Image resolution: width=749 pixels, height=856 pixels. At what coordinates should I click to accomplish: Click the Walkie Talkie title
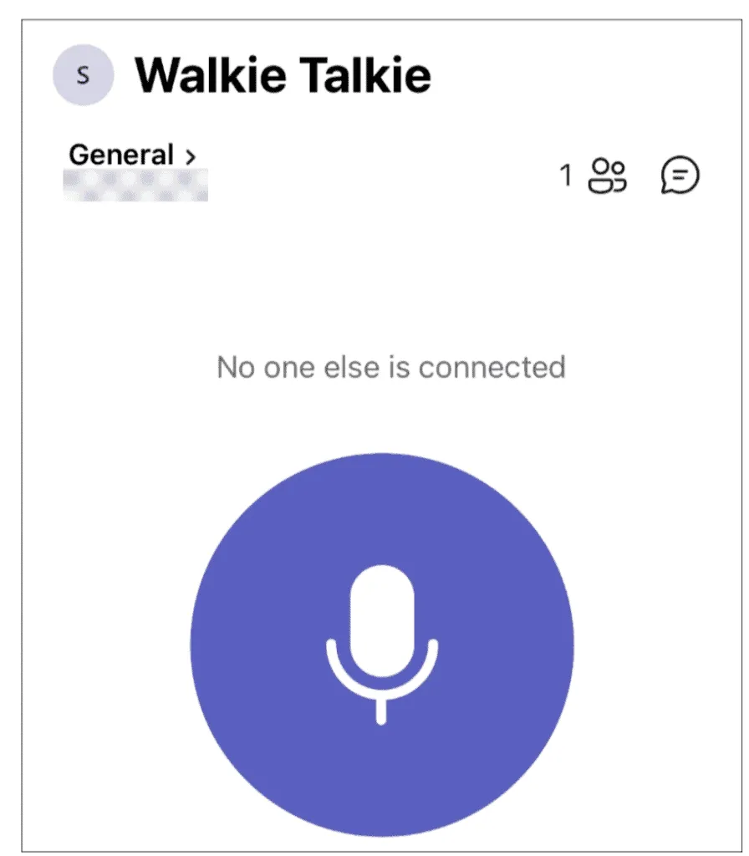coord(283,75)
